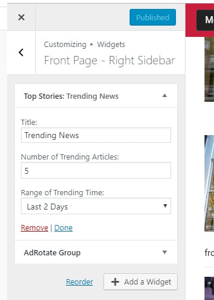Image resolution: width=214 pixels, height=300 pixels.
Task: Focus the Title input field
Action: coord(96,135)
